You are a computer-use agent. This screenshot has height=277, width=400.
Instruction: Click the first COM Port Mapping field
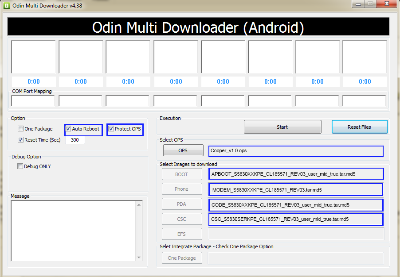tap(33, 101)
